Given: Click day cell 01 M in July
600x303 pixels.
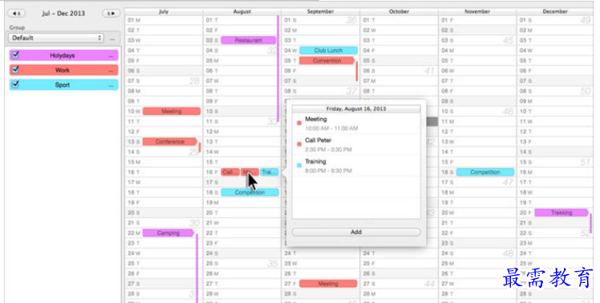Looking at the screenshot, I should click(164, 20).
